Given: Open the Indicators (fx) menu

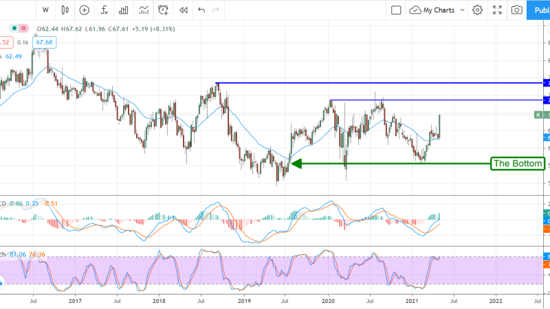Looking at the screenshot, I should [104, 10].
